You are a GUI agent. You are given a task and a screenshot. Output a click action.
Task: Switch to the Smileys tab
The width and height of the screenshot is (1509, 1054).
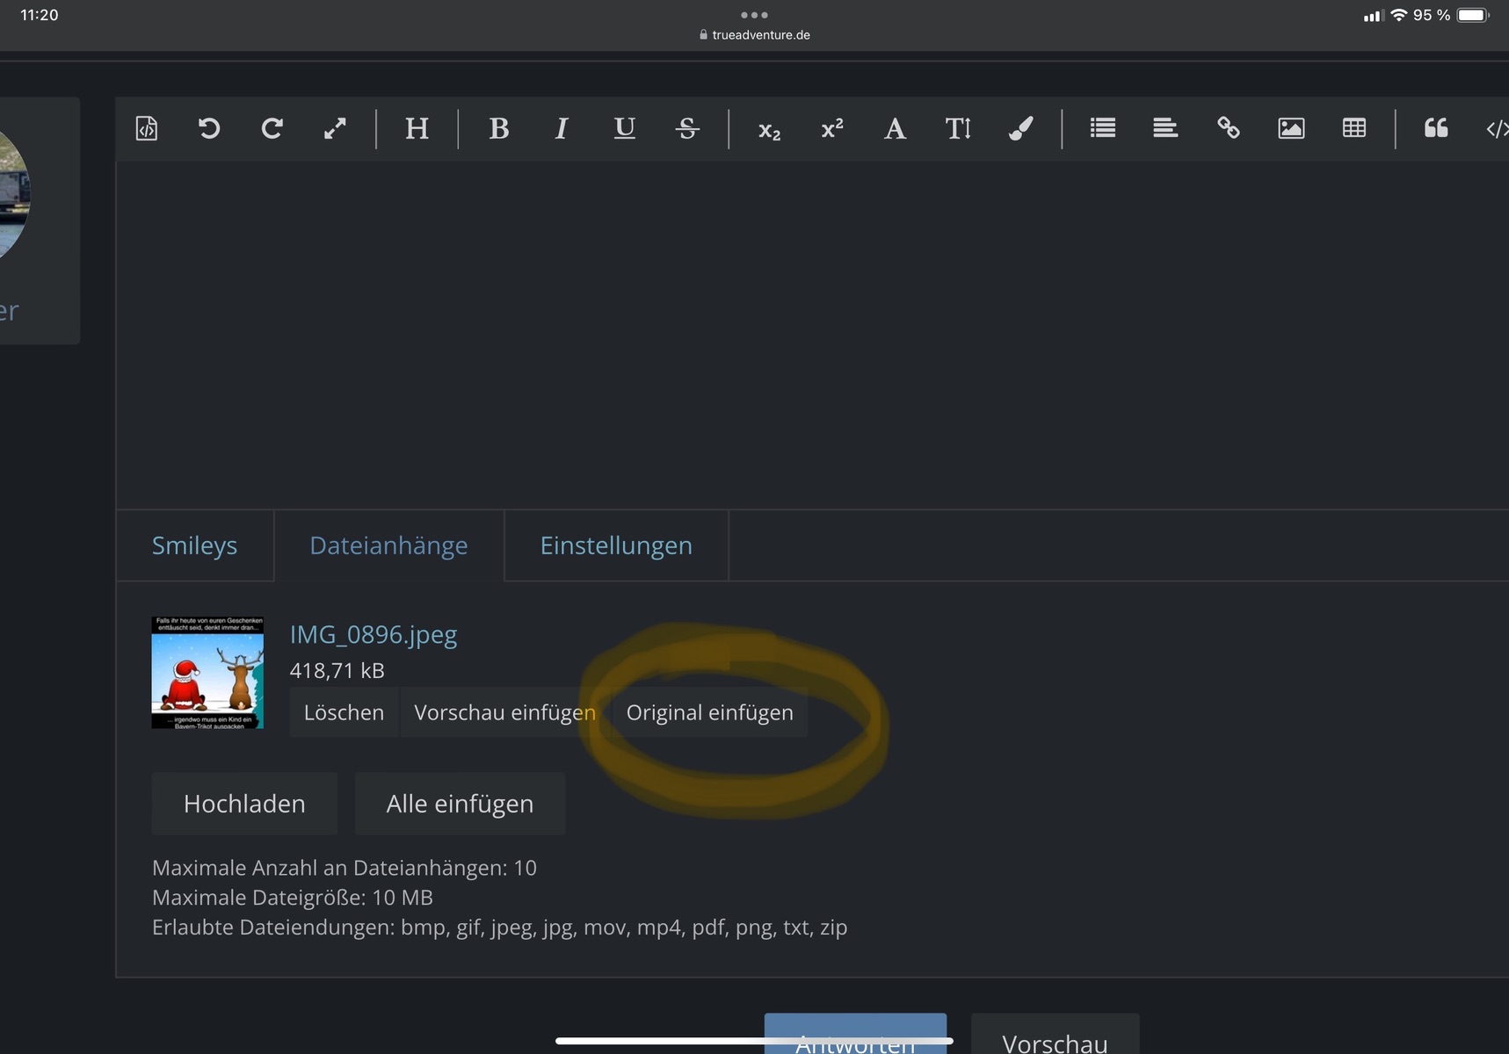194,545
